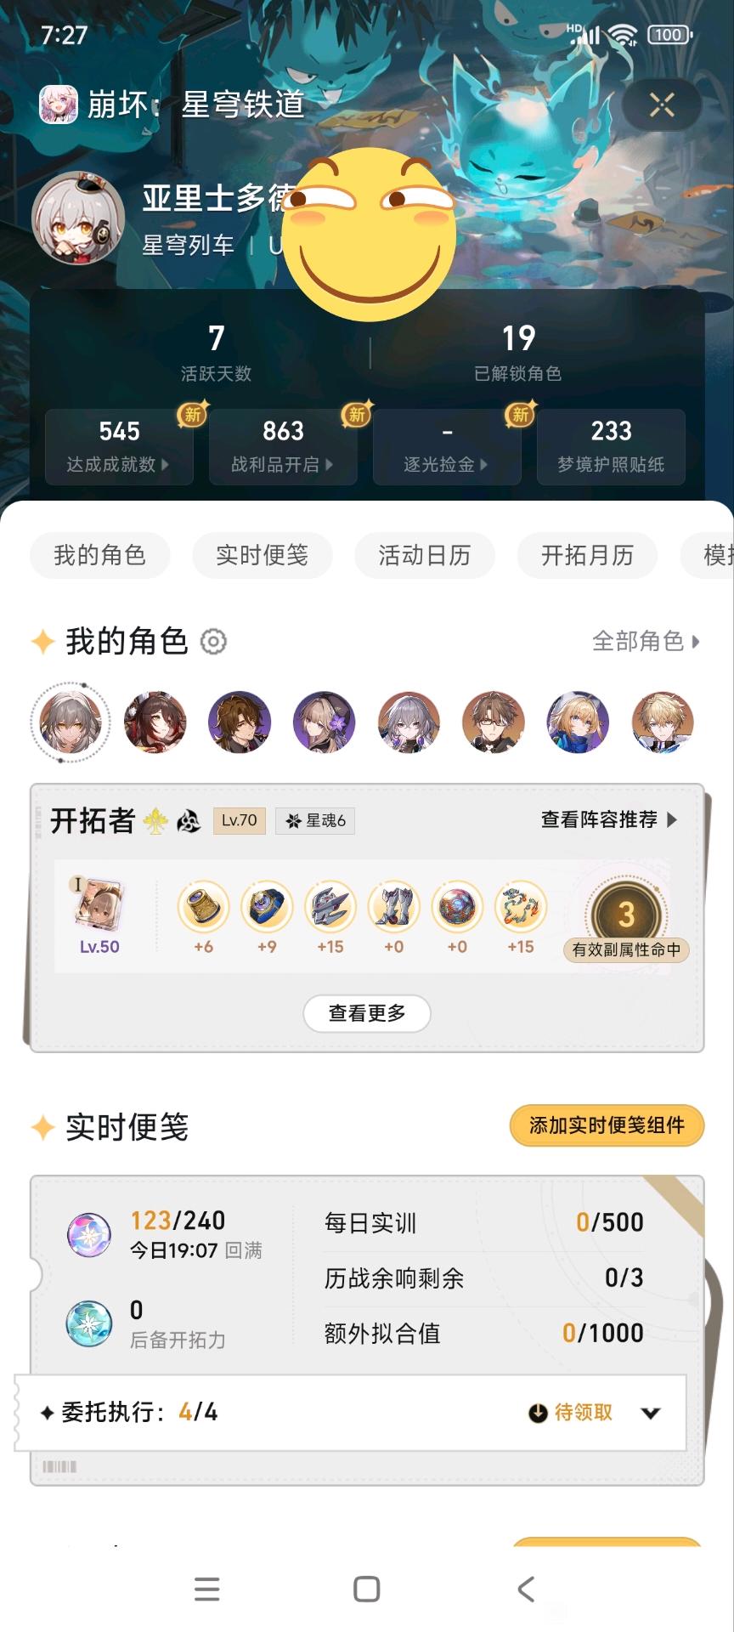
Task: Select the blonde character avatar at row end
Action: [x=663, y=722]
